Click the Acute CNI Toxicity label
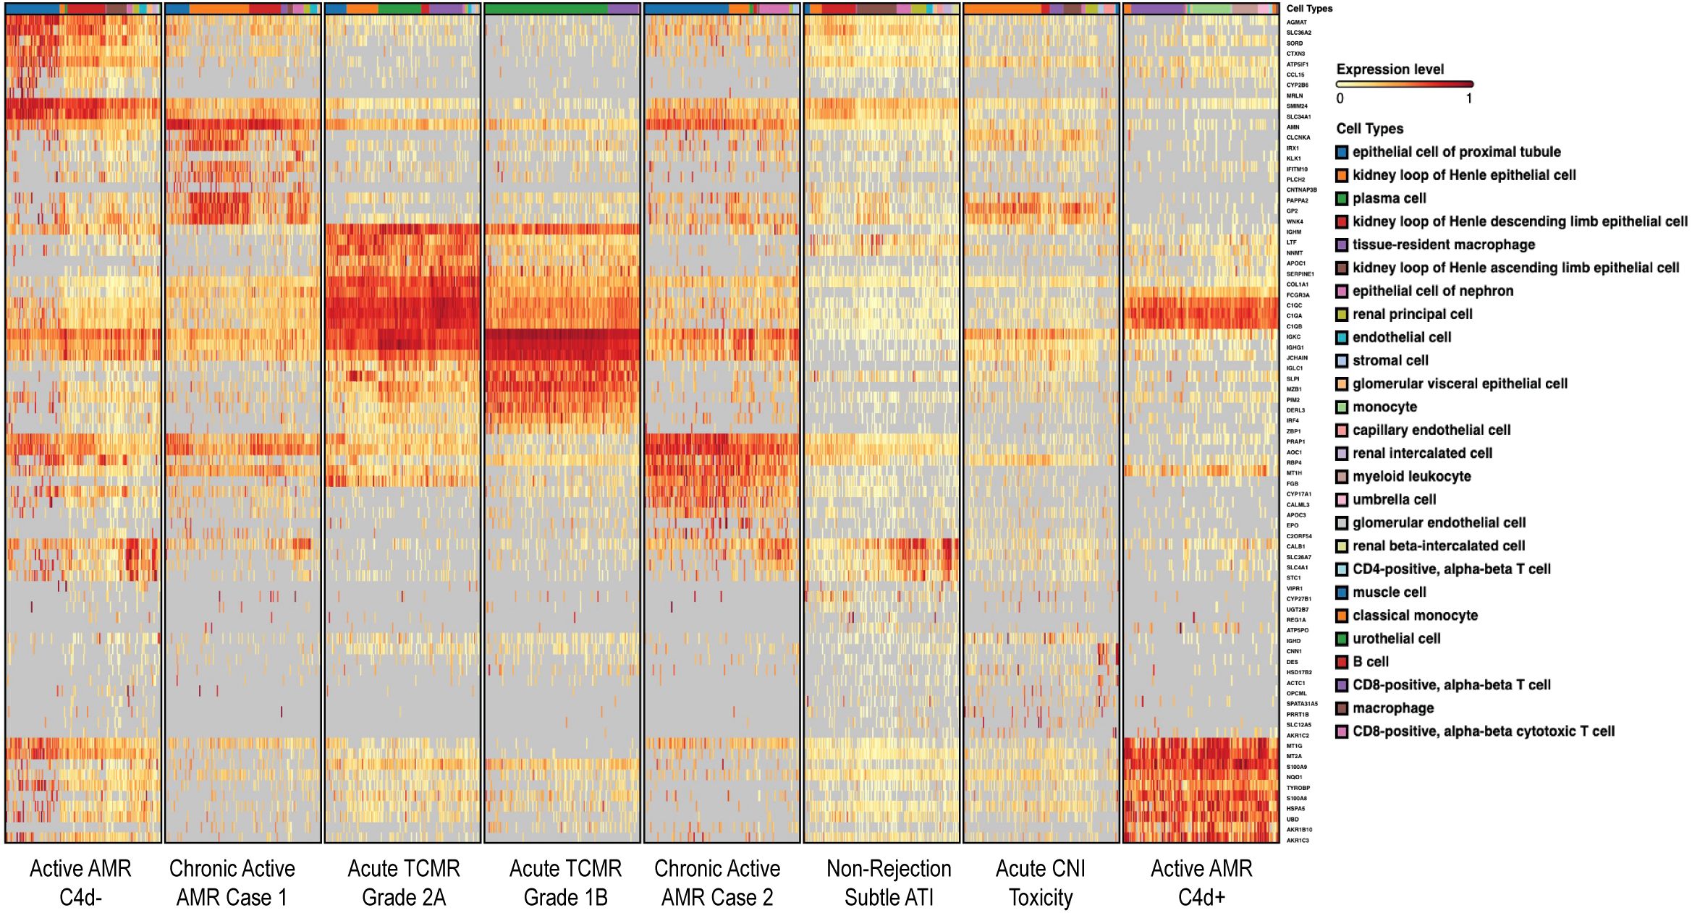 tap(1041, 882)
